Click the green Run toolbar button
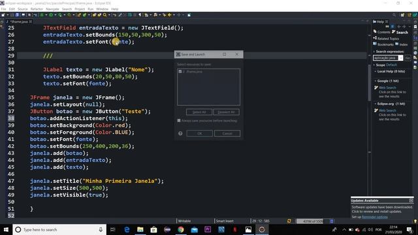This screenshot has width=418, height=235. [x=51, y=15]
